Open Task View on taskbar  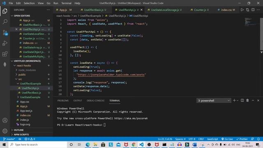tap(79, 144)
